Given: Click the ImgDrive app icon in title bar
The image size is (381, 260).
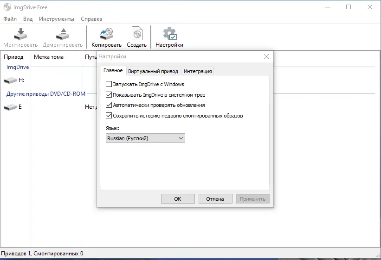Looking at the screenshot, I should pos(7,7).
